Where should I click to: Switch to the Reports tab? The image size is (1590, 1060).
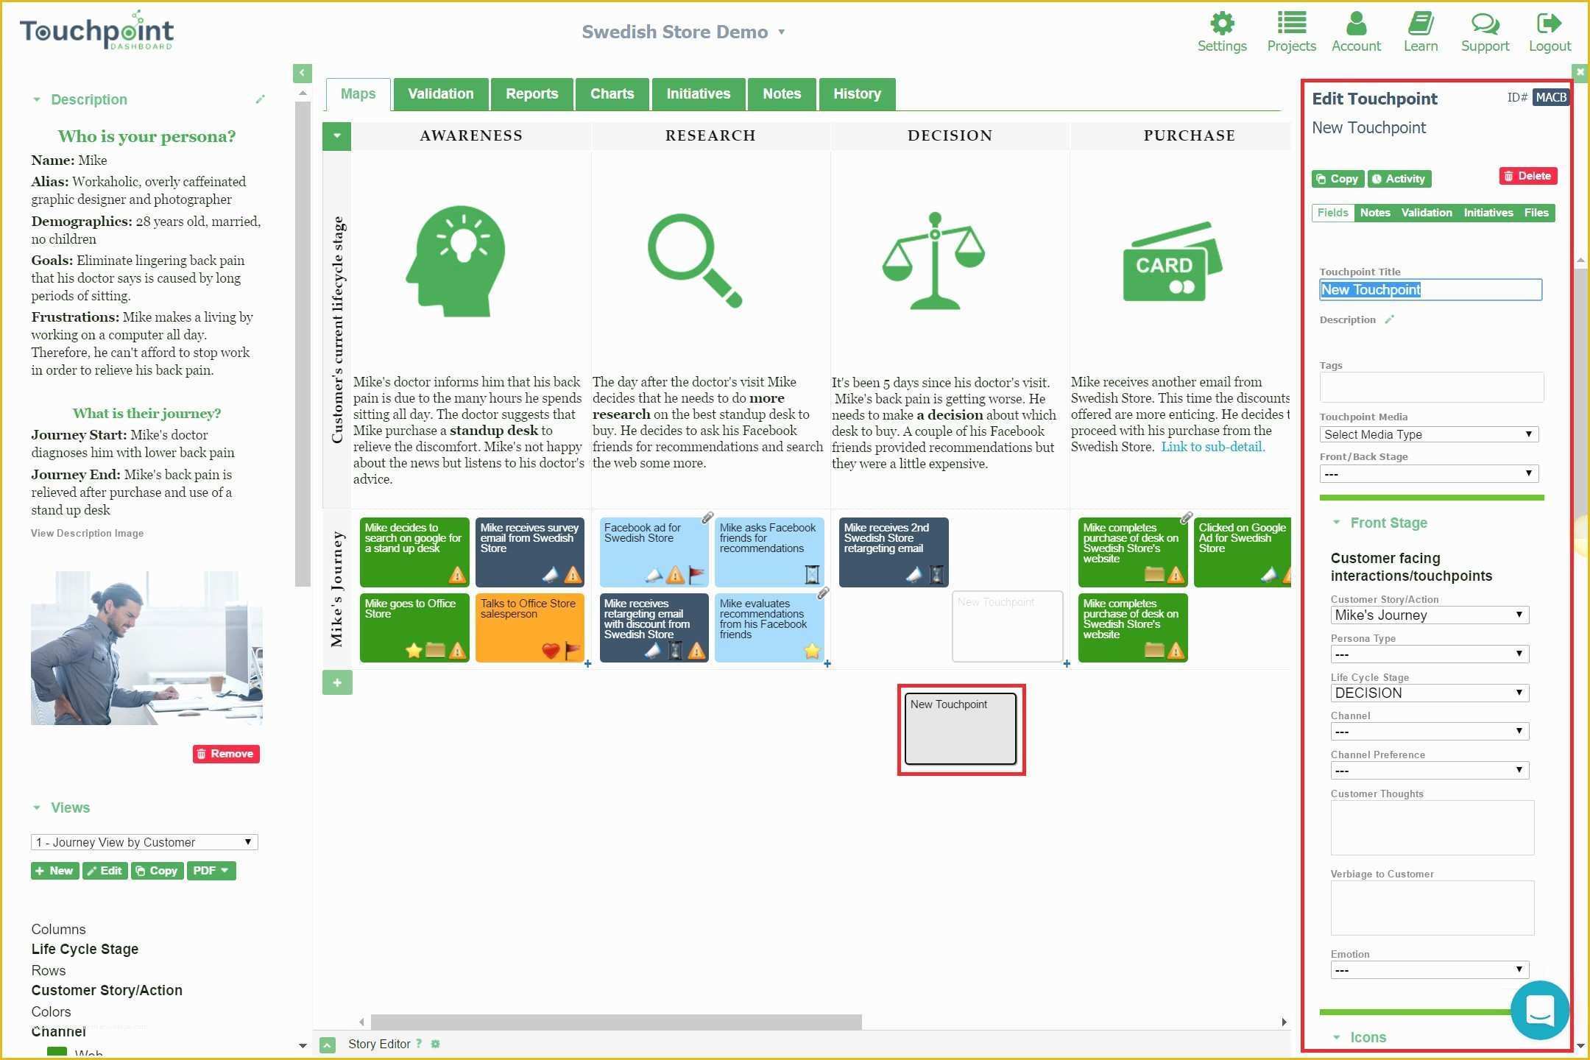coord(530,93)
